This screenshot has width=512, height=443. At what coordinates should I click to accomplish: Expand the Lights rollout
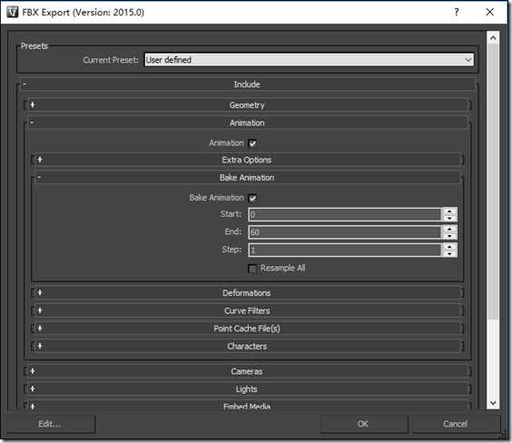click(x=248, y=389)
